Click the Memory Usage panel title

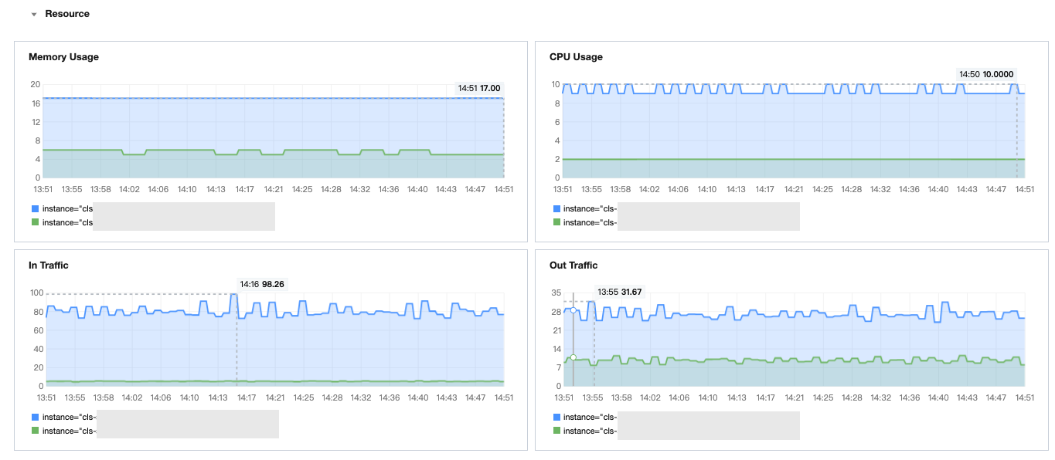click(63, 57)
